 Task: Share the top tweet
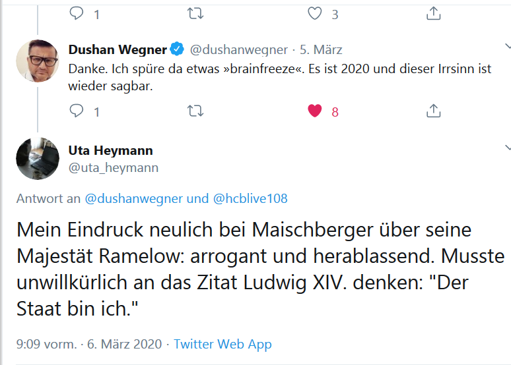[x=433, y=13]
